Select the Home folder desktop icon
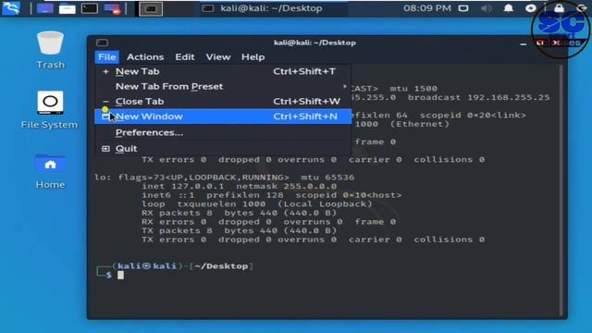 coord(50,171)
